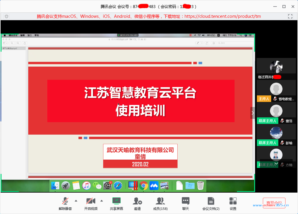Open 编辑 menu in Mac menu bar

[22, 35]
